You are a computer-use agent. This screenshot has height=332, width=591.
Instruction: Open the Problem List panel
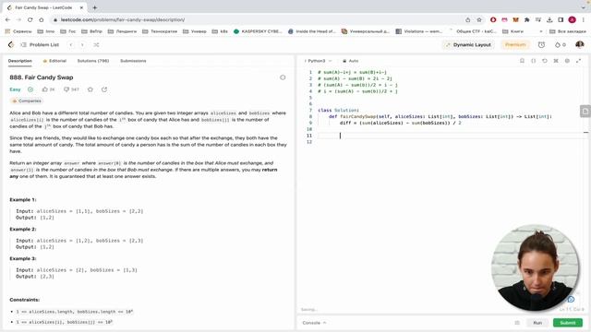click(x=40, y=45)
